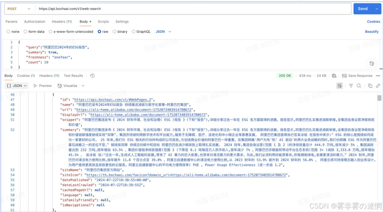Image resolution: width=383 pixels, height=212 pixels.
Task: Click the response vertical scrollbar thumb
Action: point(379,98)
